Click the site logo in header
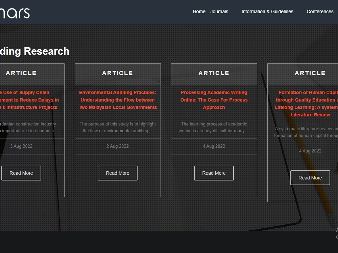Image resolution: width=338 pixels, height=253 pixels. 15,13
